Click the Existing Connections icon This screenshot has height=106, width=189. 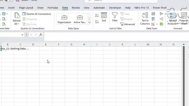[x=4, y=24]
